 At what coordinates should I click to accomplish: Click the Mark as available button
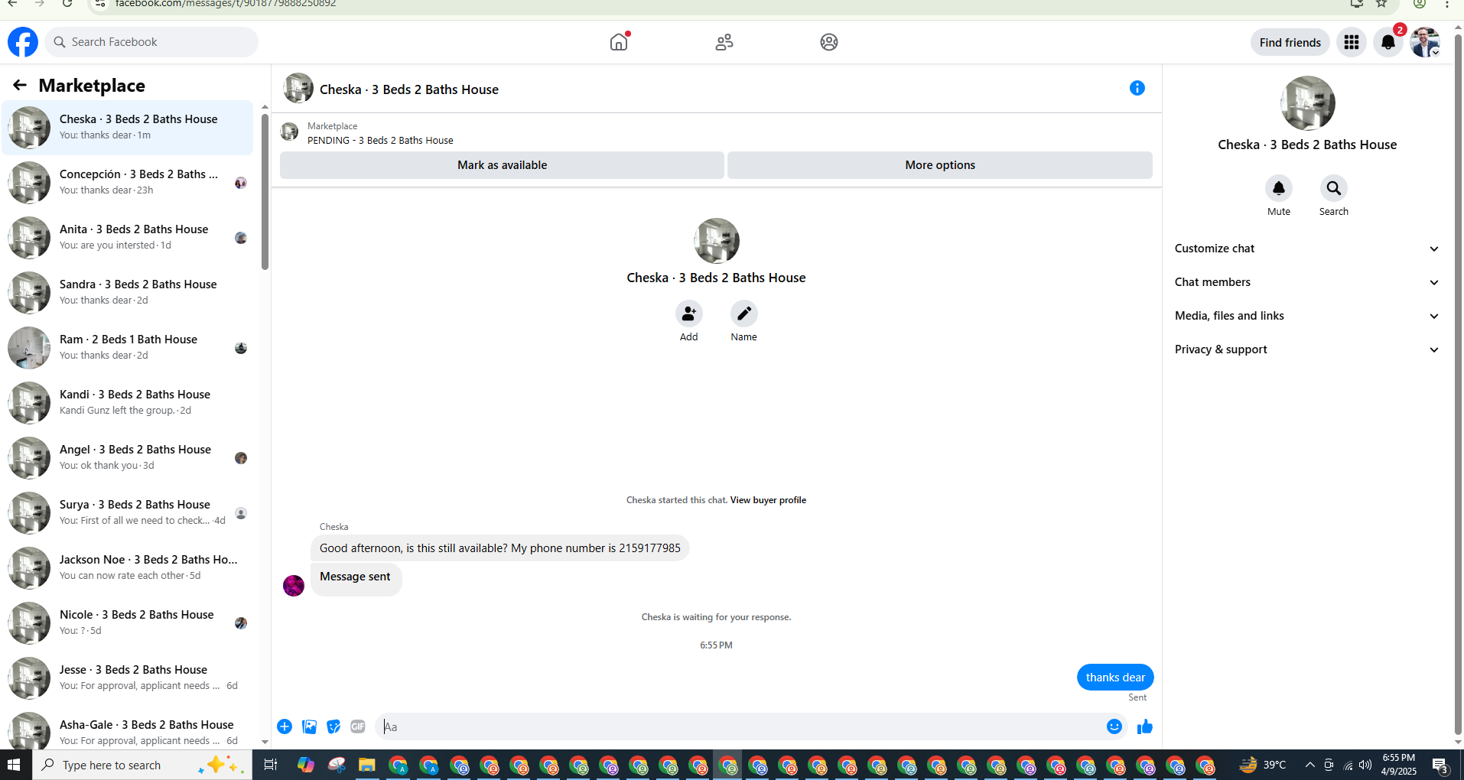pyautogui.click(x=502, y=165)
